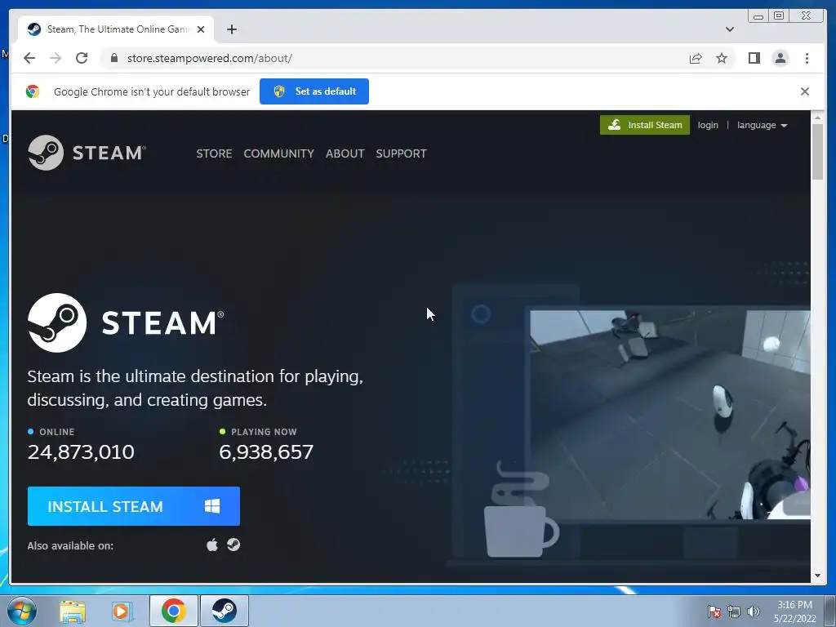Open Chrome's three-dot menu
The width and height of the screenshot is (836, 627).
pos(807,58)
